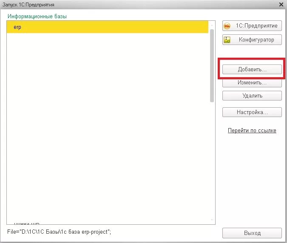This screenshot has height=243, width=287.
Task: Select the erp infobase row
Action: [107, 27]
